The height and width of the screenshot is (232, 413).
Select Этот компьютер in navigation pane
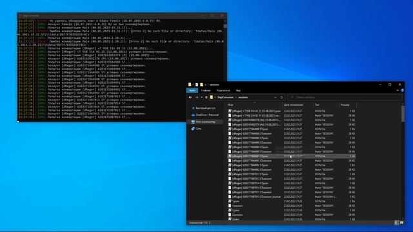pyautogui.click(x=205, y=122)
